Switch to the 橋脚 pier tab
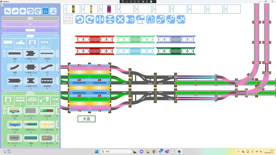This screenshot has width=276, height=155. [x=8, y=101]
